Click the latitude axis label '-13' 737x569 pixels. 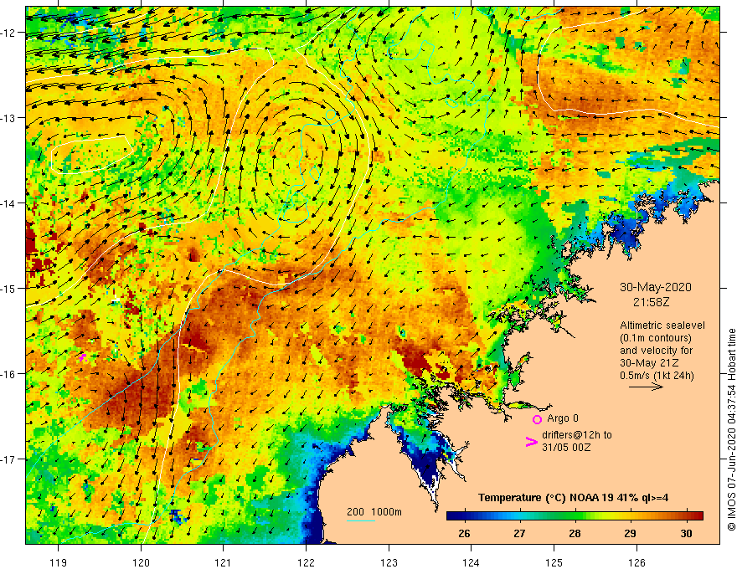point(9,118)
